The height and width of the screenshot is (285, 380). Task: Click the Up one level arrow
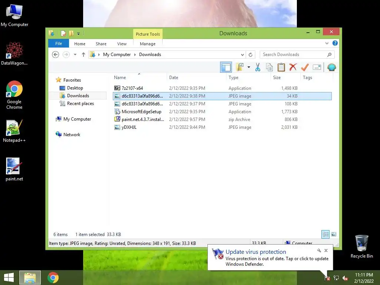[x=83, y=55]
